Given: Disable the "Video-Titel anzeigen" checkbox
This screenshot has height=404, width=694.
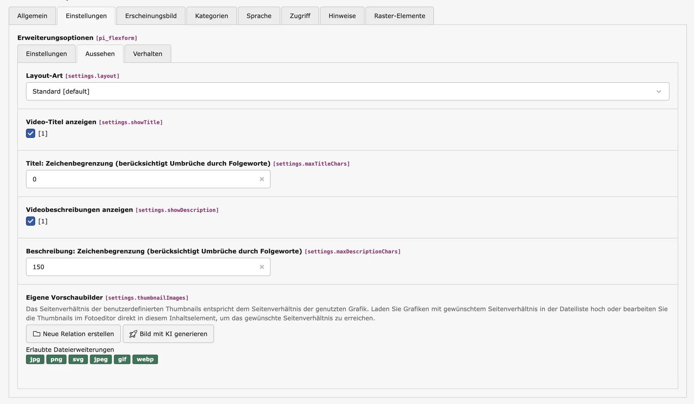Looking at the screenshot, I should pyautogui.click(x=30, y=133).
